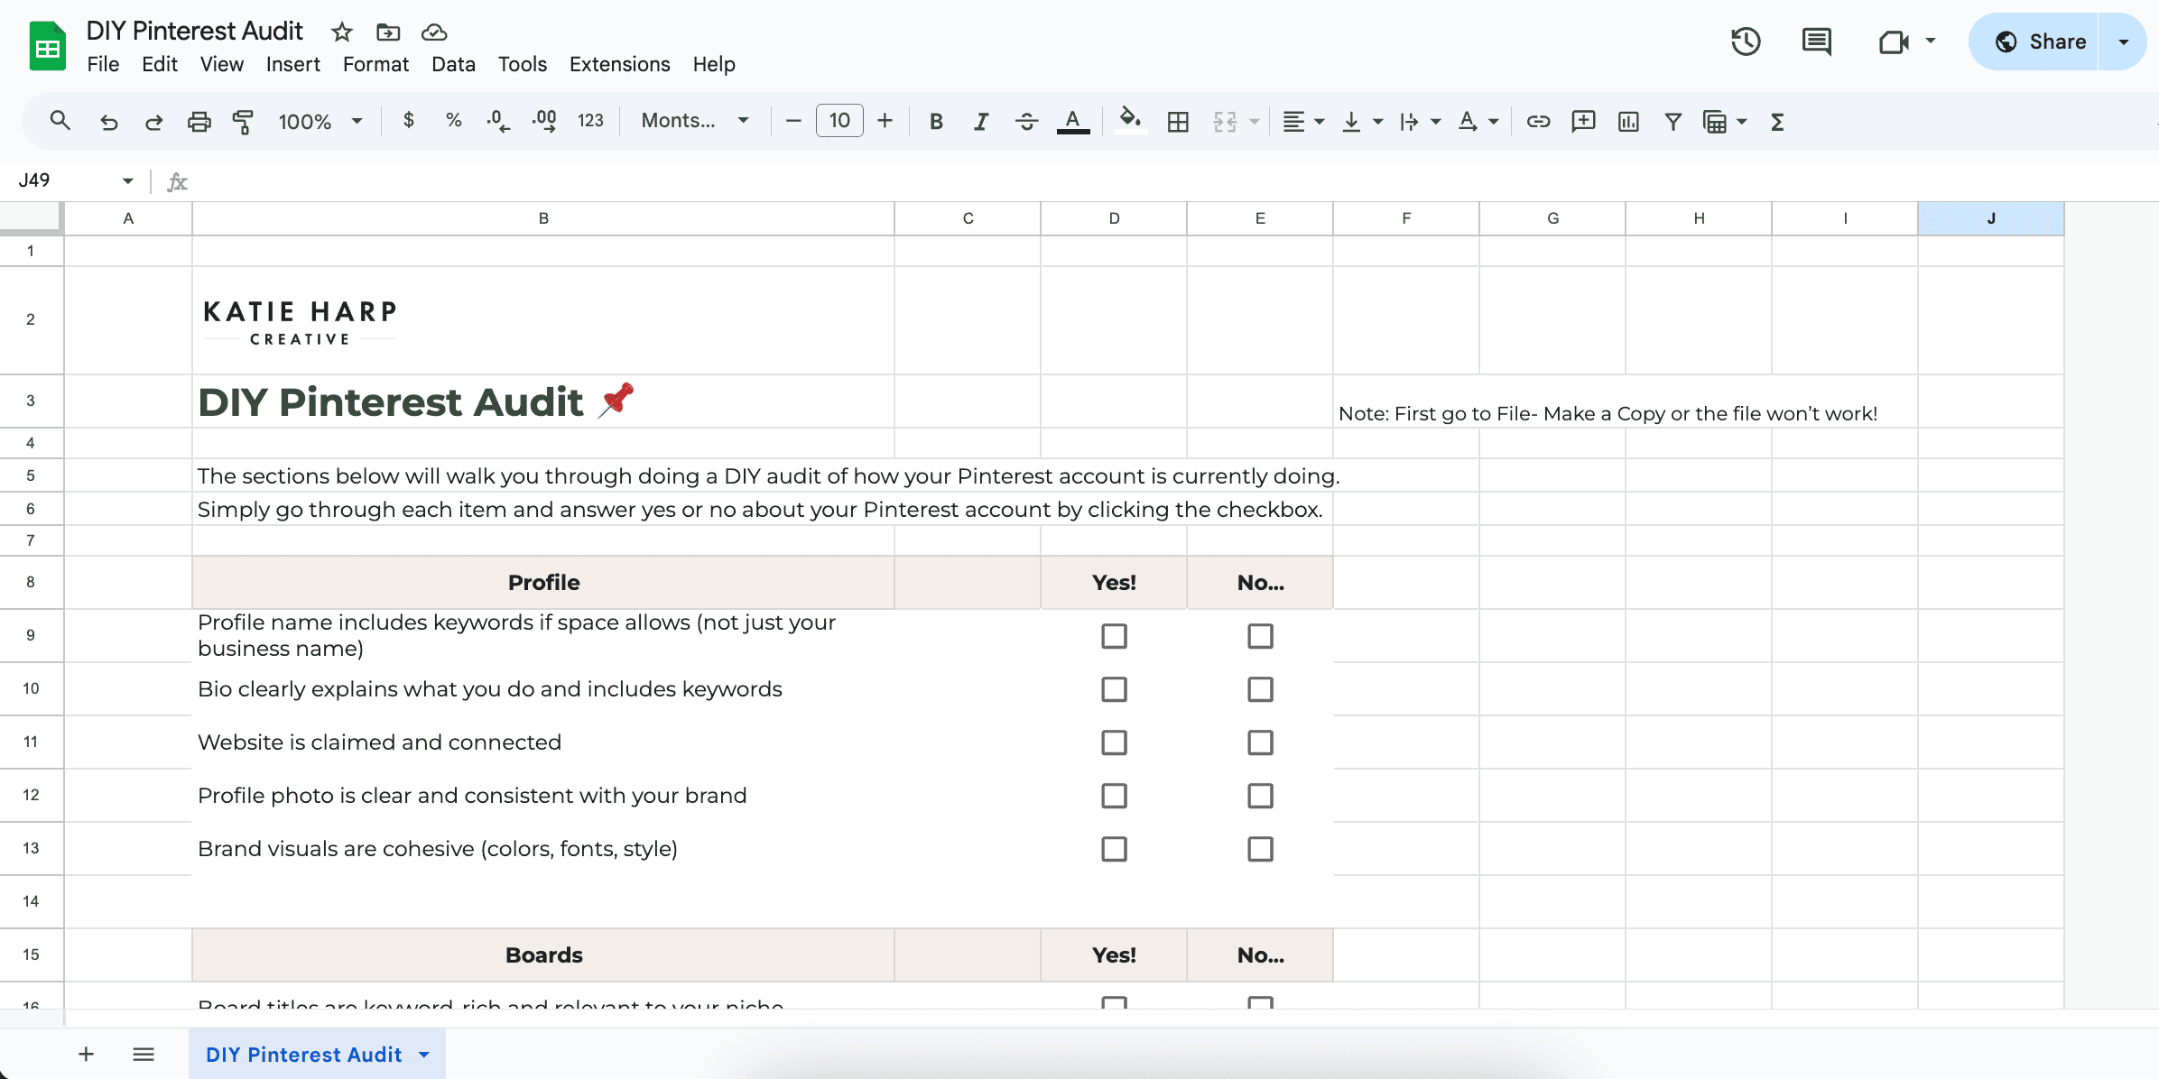Screen dimensions: 2159x1079
Task: Open the text rotation dropdown
Action: (x=1478, y=121)
